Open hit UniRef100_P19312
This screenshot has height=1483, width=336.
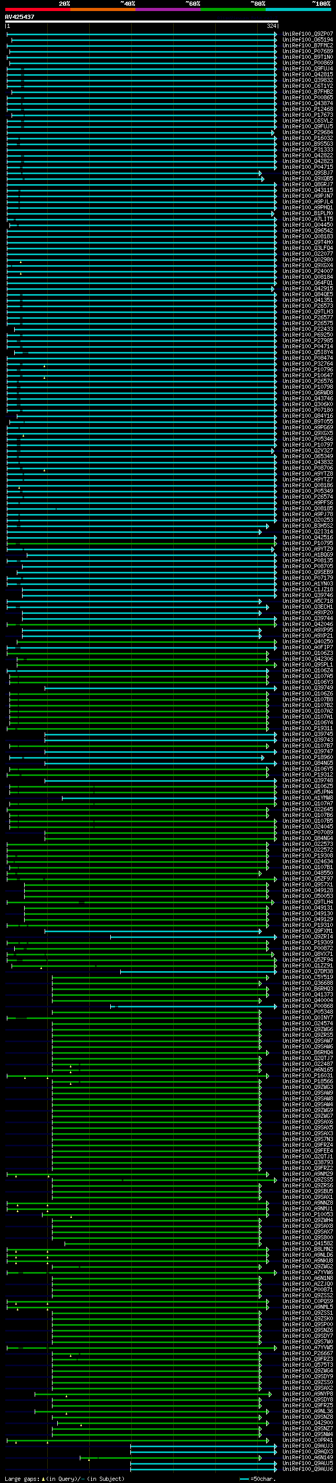point(308,775)
